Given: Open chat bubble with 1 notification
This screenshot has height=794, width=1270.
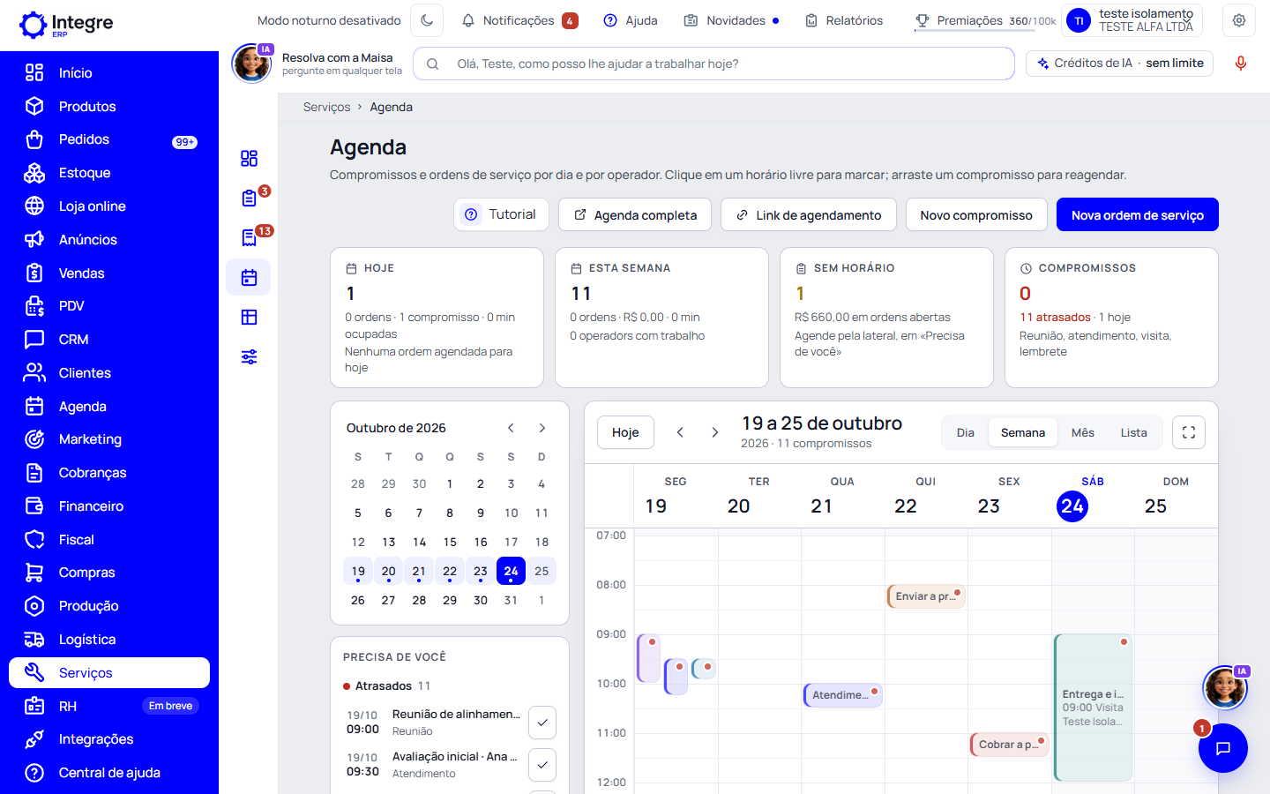Looking at the screenshot, I should pyautogui.click(x=1223, y=748).
